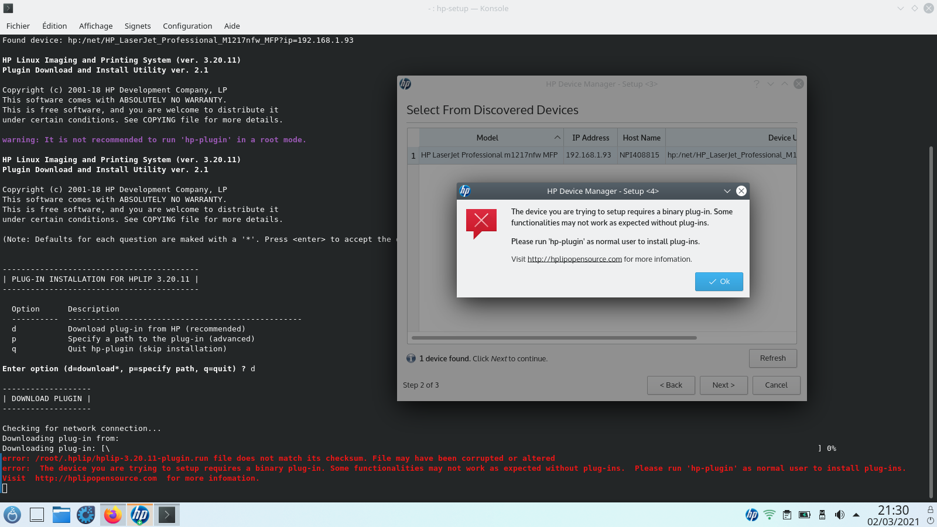Switch to Konsole taskbar entry
Image resolution: width=937 pixels, height=527 pixels.
[167, 515]
